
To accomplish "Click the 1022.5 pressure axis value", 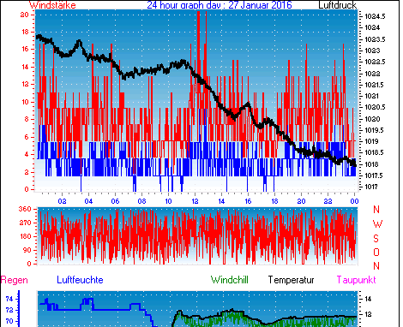I will tap(375, 62).
